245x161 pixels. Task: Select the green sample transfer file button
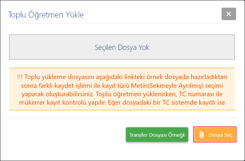pos(157,135)
